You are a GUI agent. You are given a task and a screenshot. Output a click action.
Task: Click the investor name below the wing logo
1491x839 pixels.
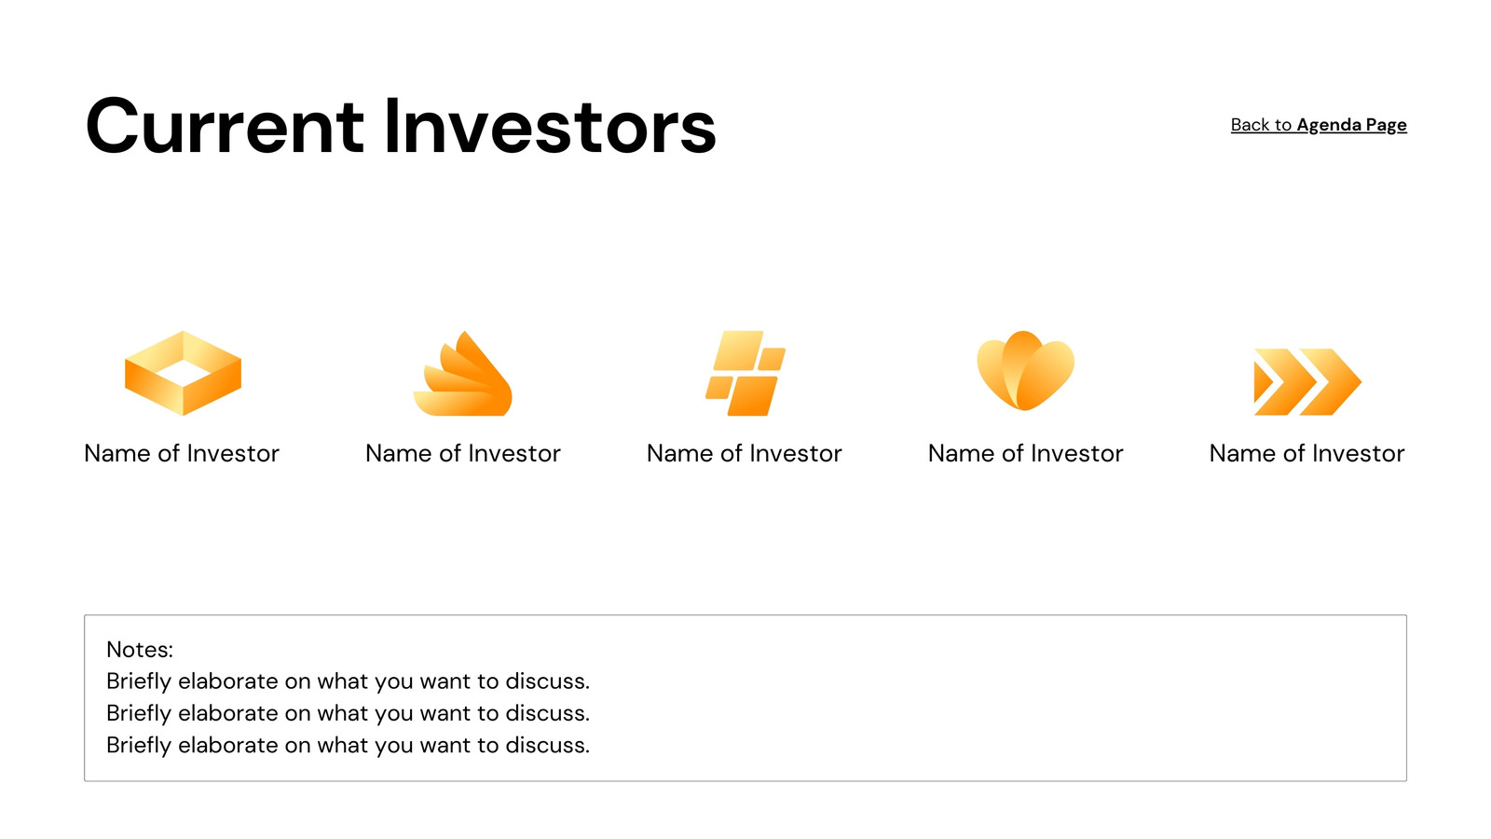[x=463, y=453]
